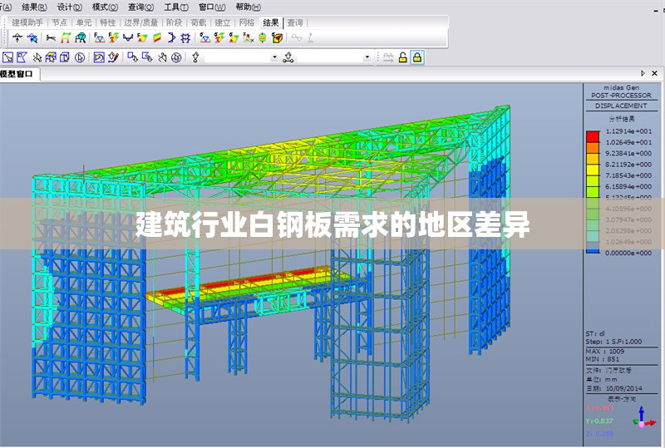The width and height of the screenshot is (665, 448).
Task: Click the open padlock unlock icon
Action: click(x=402, y=57)
